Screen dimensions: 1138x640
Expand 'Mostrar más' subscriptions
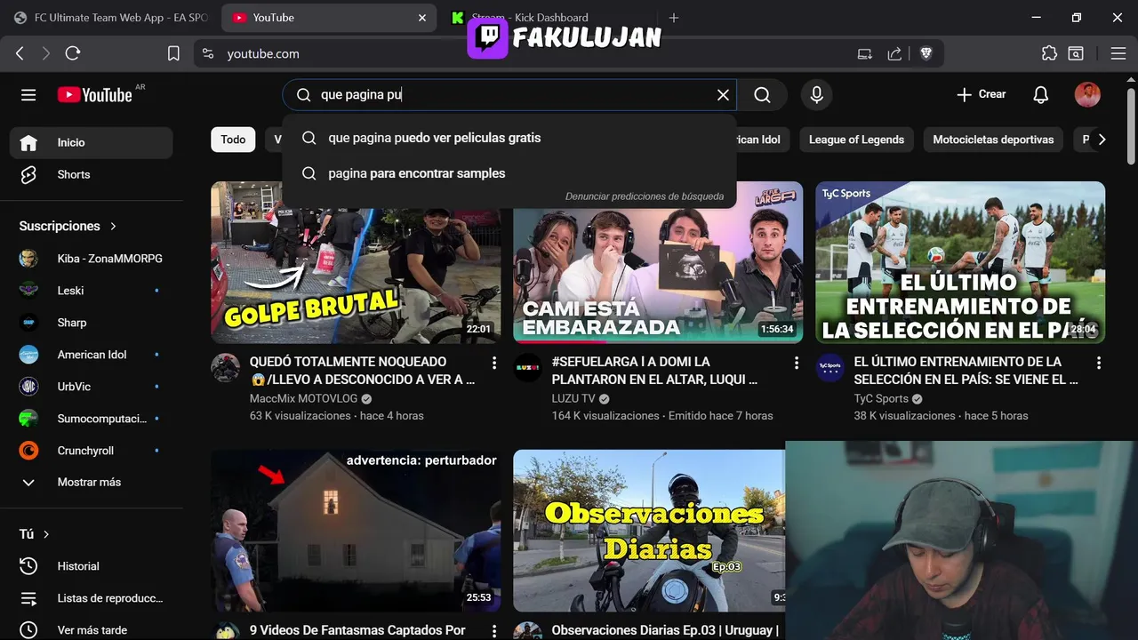(91, 482)
